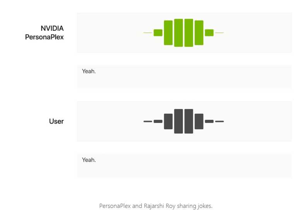Click the second gray dash from left in User waveform

click(x=158, y=122)
